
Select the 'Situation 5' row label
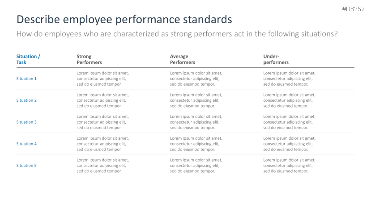(26, 166)
